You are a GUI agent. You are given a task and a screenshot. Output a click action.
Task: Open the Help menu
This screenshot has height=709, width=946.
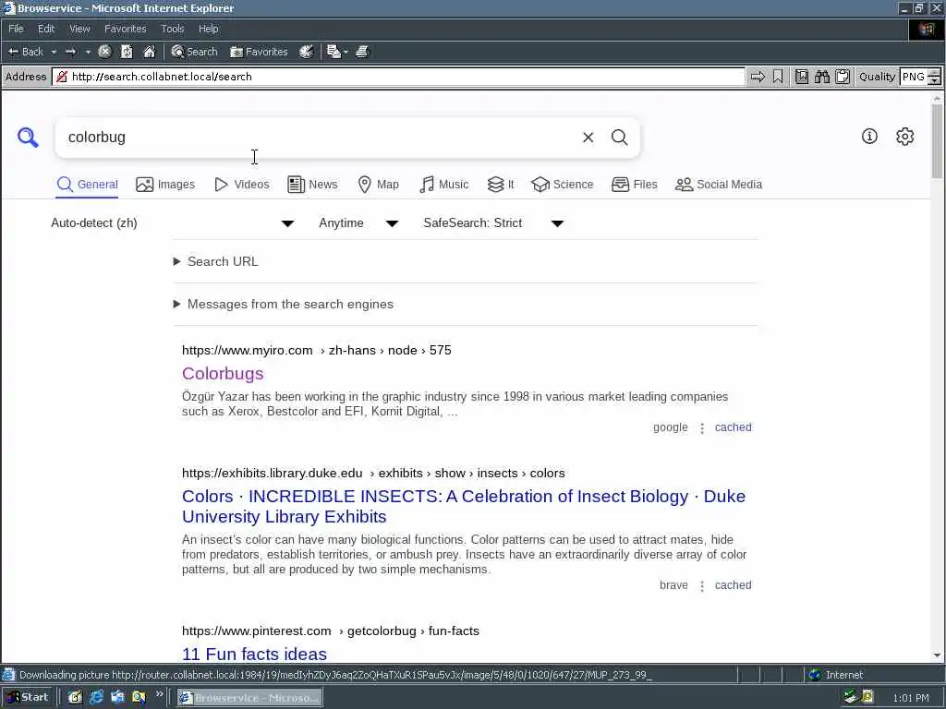tap(208, 29)
